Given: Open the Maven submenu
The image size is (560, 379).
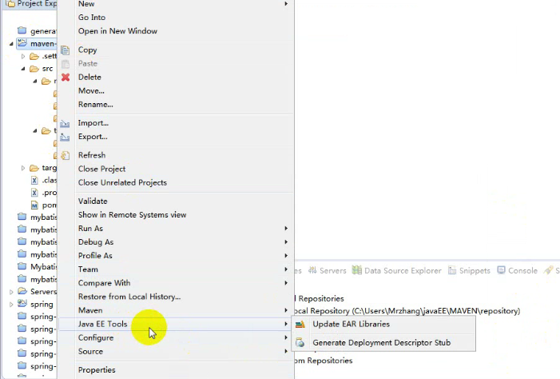Looking at the screenshot, I should (176, 310).
